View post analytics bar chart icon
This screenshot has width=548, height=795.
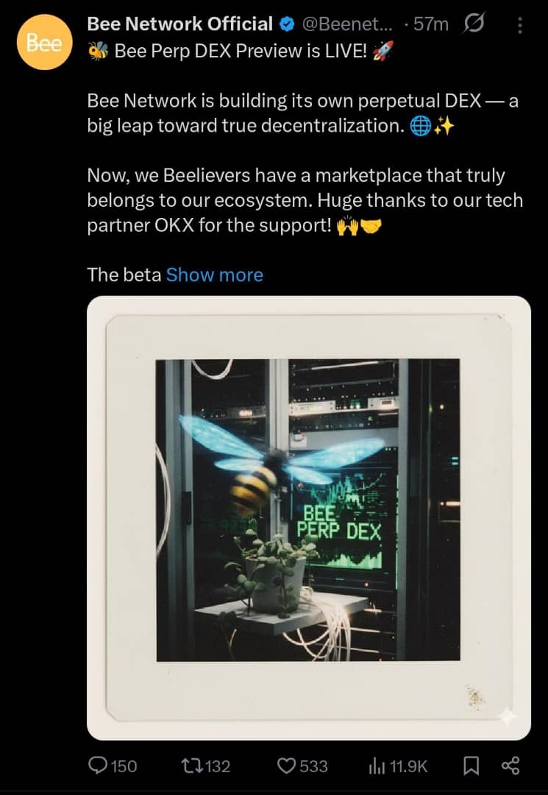(x=377, y=766)
